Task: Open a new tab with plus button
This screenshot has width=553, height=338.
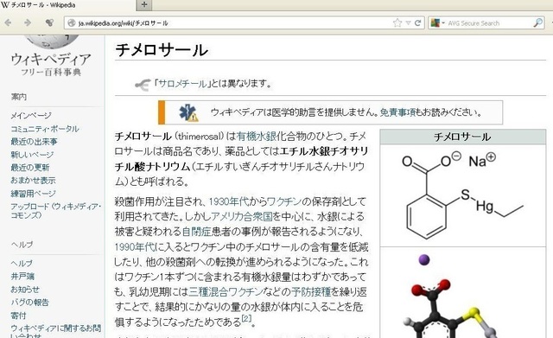Action: pyautogui.click(x=144, y=5)
